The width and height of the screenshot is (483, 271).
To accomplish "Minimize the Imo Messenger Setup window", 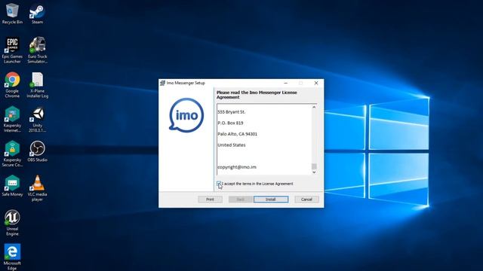I will (x=285, y=83).
